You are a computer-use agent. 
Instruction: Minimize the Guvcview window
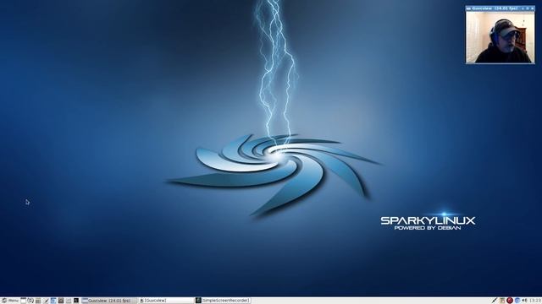(523, 8)
